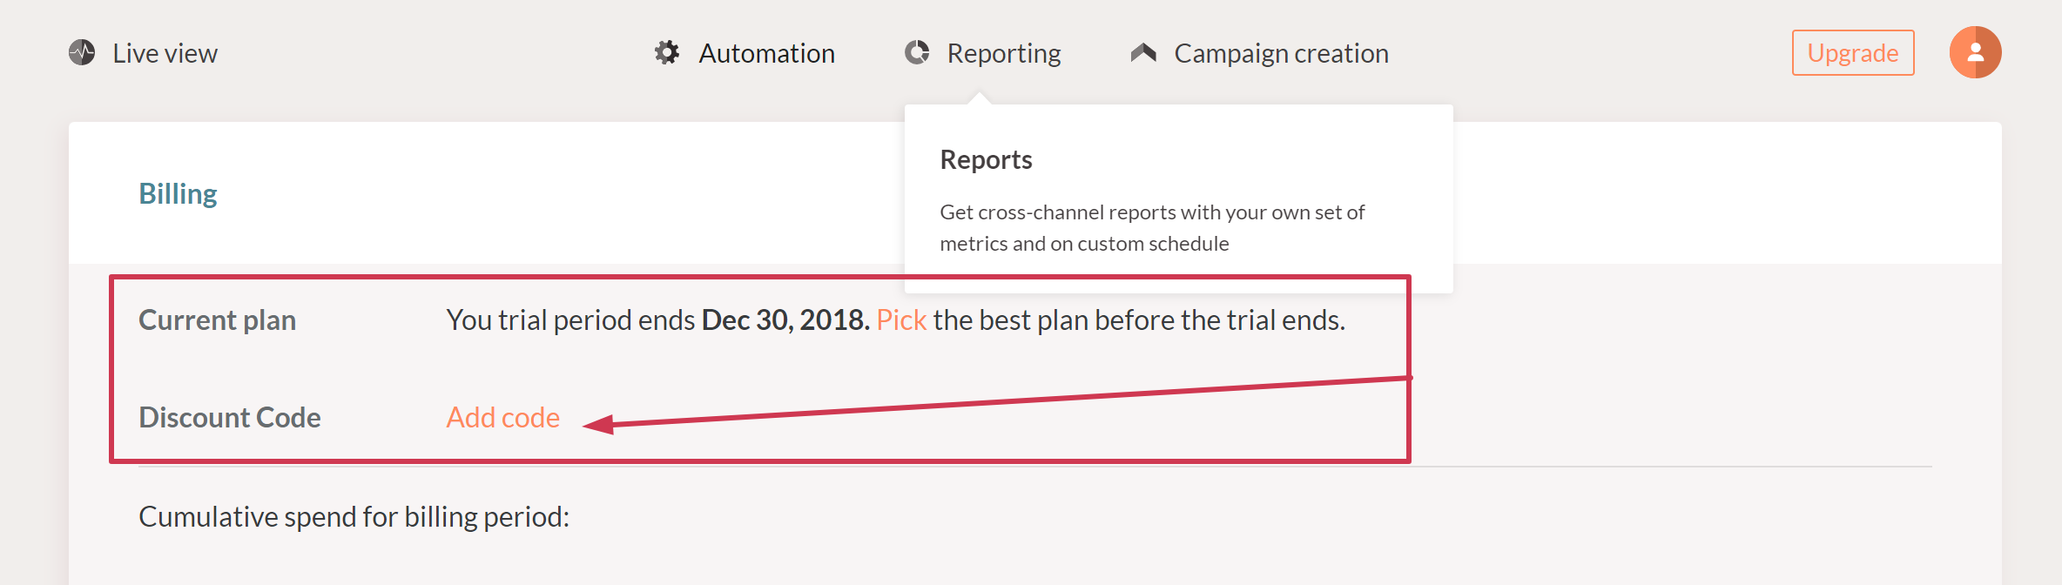Select the Discount Code label
Screen dimensions: 2062x585
[x=230, y=417]
